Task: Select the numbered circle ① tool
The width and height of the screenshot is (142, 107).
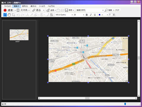Action: point(42,15)
